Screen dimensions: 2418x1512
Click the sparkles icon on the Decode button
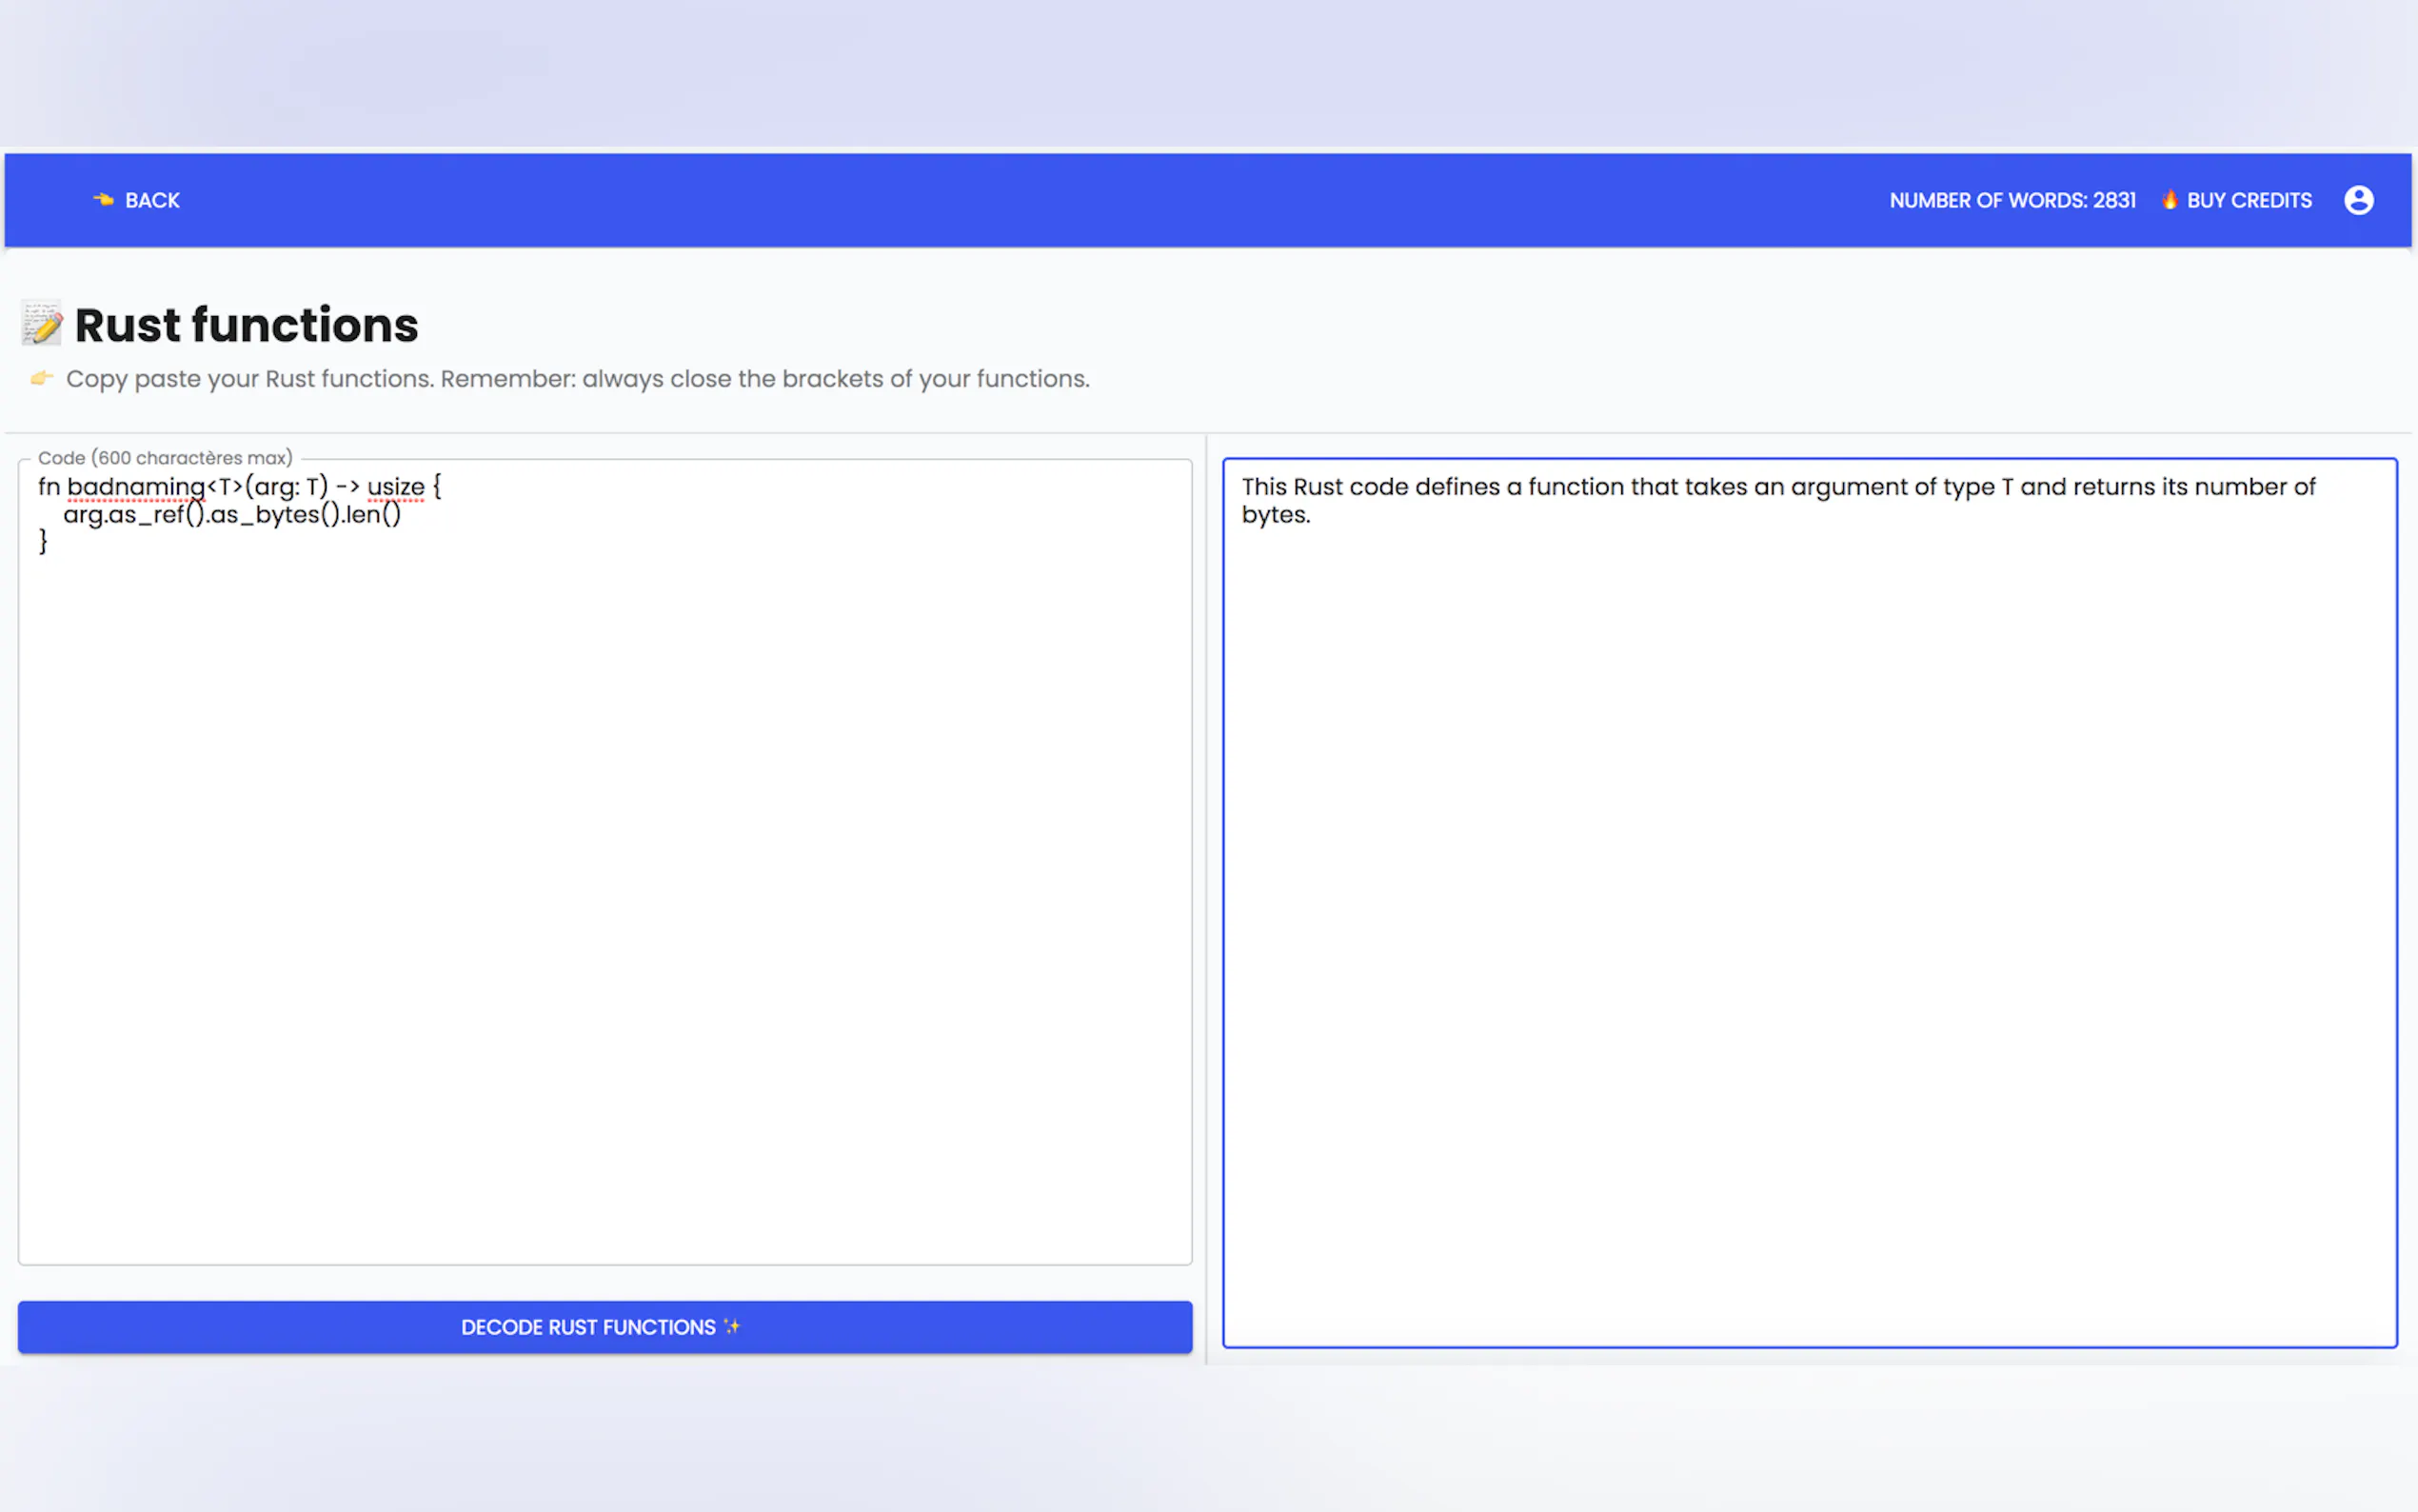[x=733, y=1326]
